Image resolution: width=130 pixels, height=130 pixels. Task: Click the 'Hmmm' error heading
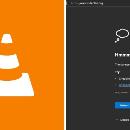click(122, 55)
